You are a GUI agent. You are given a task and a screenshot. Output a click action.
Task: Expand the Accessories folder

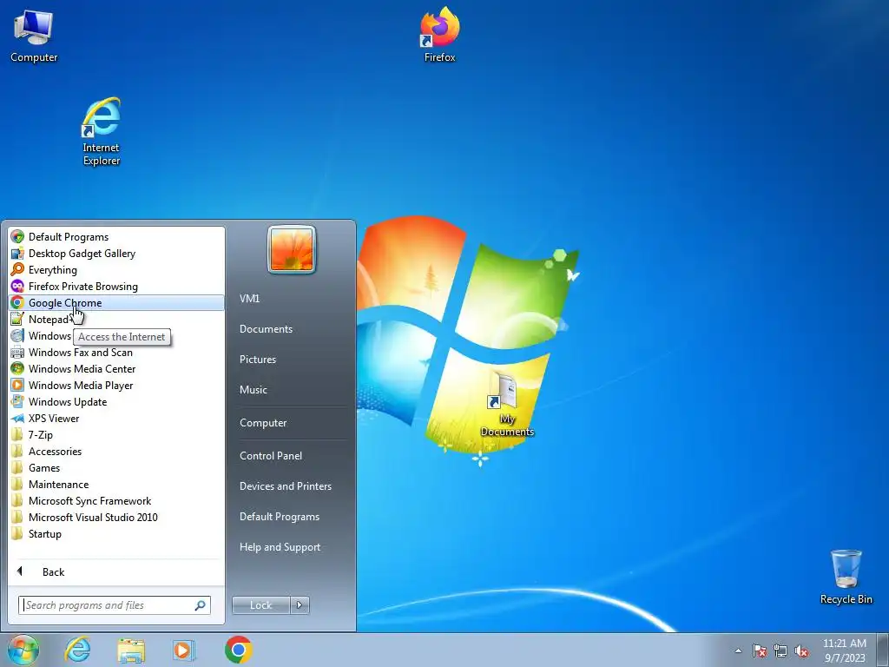pos(116,452)
